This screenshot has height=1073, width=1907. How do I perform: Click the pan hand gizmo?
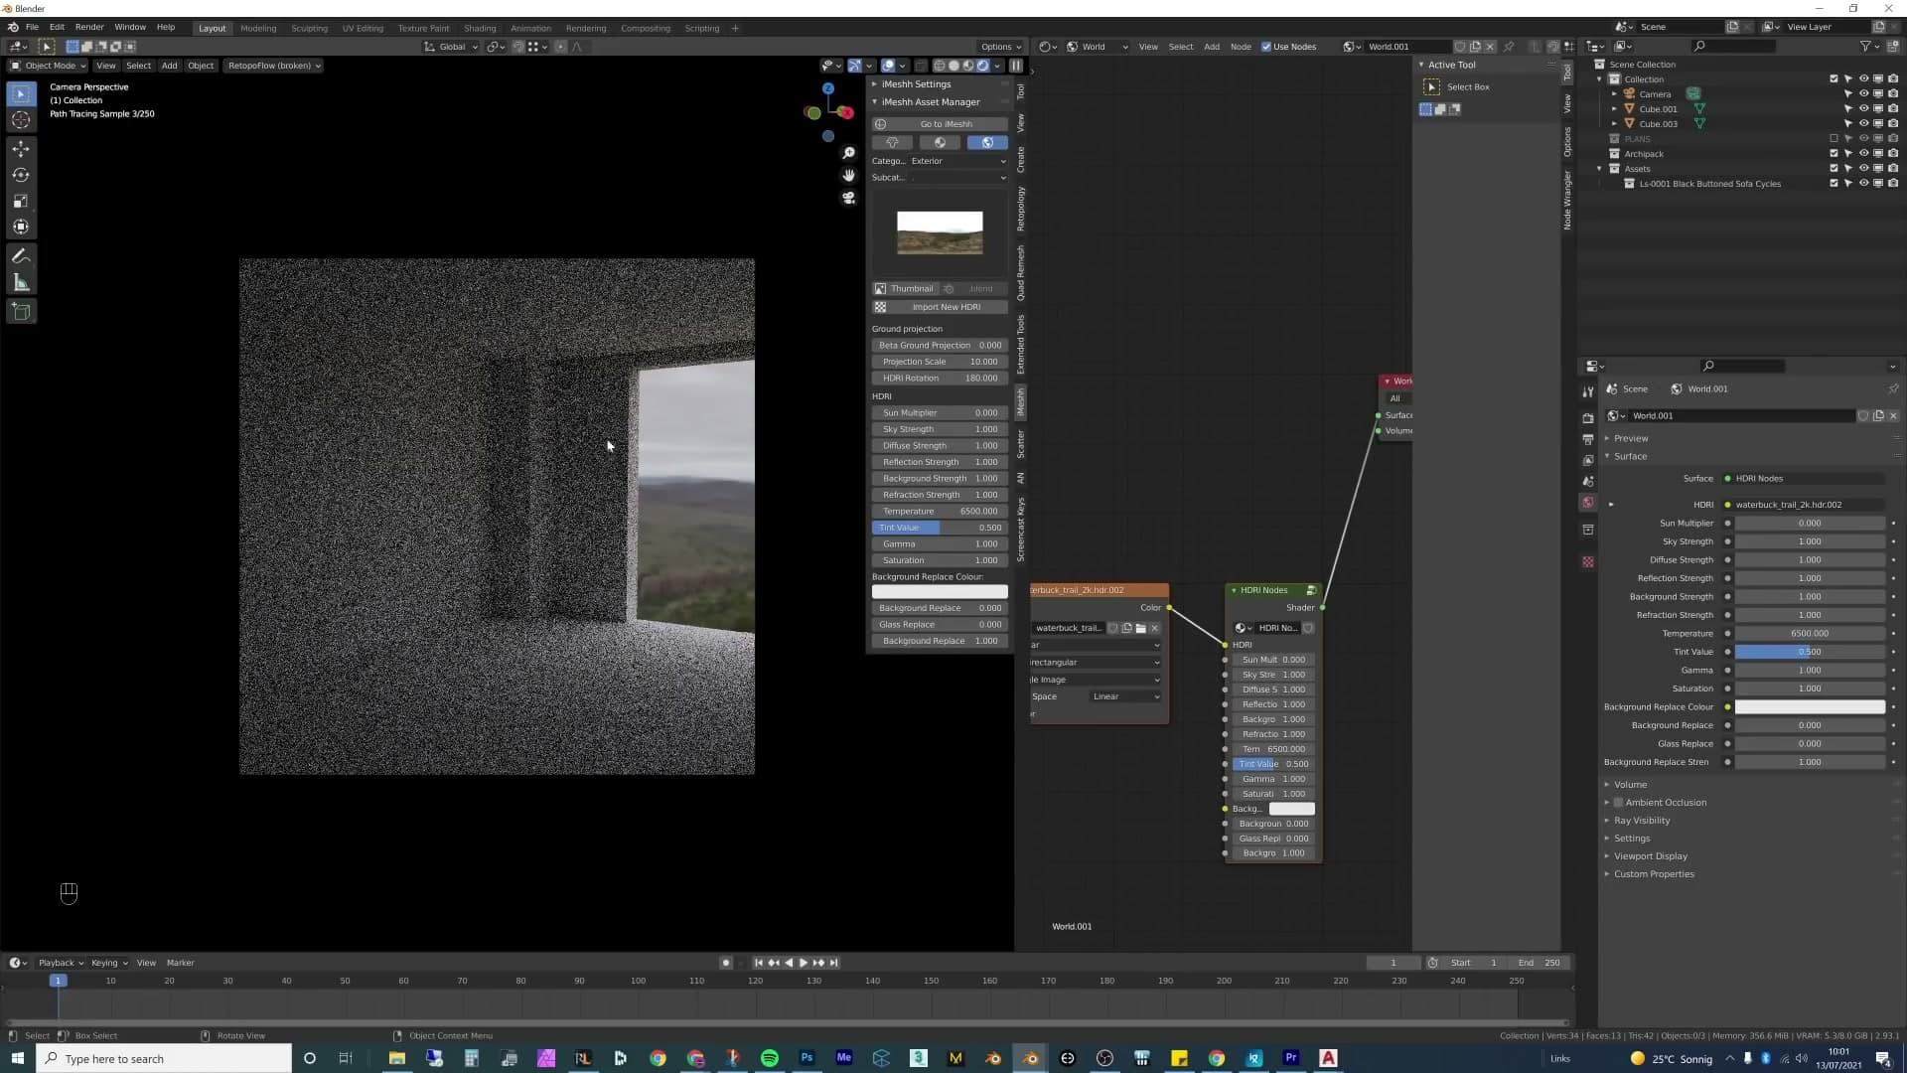848,175
